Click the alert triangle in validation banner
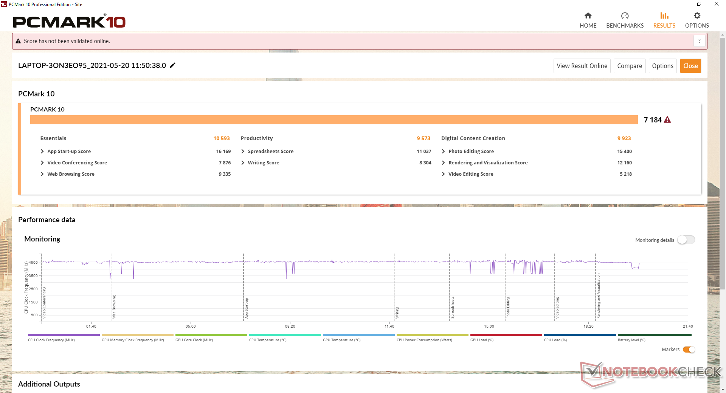This screenshot has width=726, height=393. pyautogui.click(x=18, y=41)
